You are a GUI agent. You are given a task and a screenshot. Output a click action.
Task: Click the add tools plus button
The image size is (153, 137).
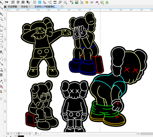click(1, 99)
